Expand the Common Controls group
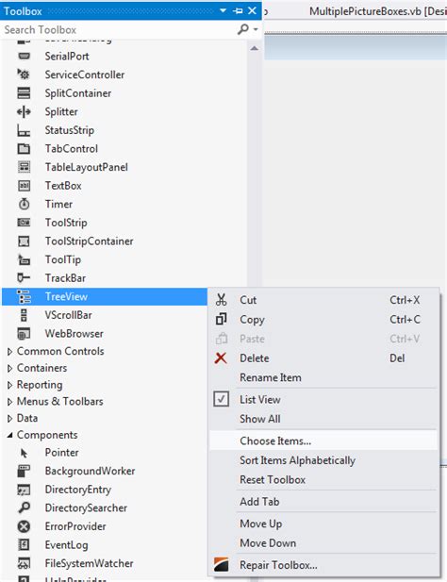The height and width of the screenshot is (582, 447). coord(9,351)
